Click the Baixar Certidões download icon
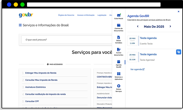 [x=119, y=37]
